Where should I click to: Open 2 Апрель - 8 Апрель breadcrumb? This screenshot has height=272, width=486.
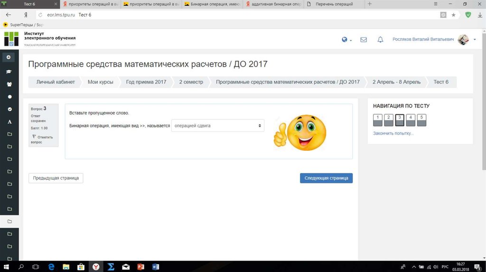pos(396,82)
